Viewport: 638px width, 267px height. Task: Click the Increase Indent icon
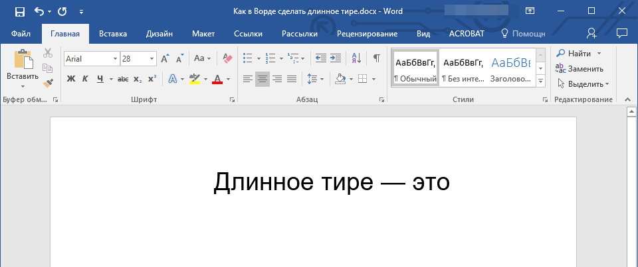336,58
